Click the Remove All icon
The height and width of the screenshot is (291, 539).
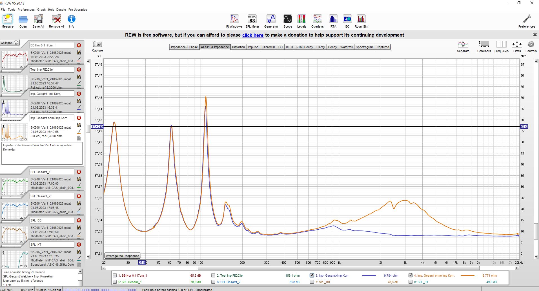pos(57,21)
